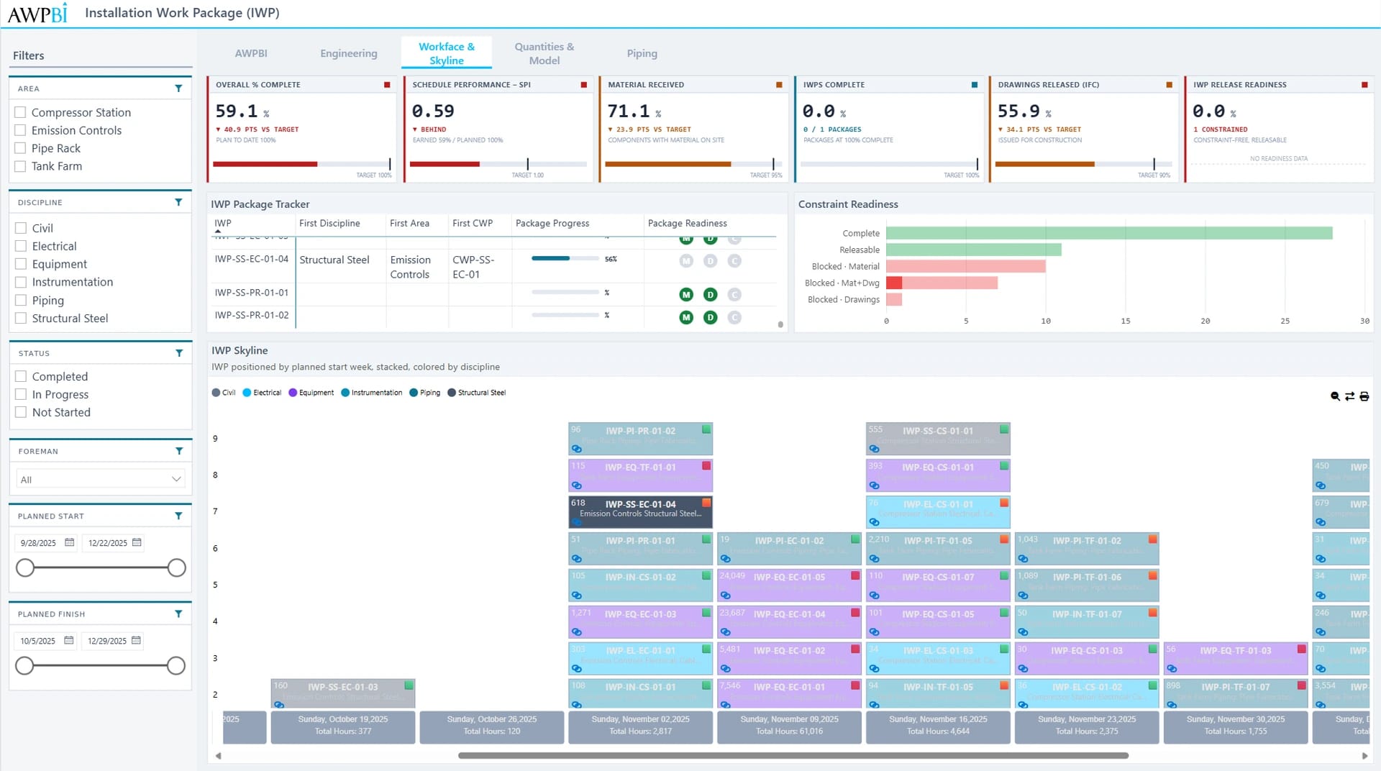Image resolution: width=1381 pixels, height=771 pixels.
Task: Open calendar picker for 12/29/2025 date
Action: tap(137, 640)
